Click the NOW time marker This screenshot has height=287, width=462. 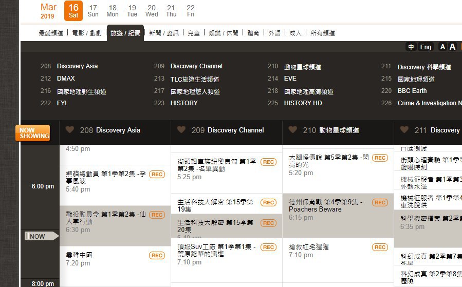tap(42, 236)
